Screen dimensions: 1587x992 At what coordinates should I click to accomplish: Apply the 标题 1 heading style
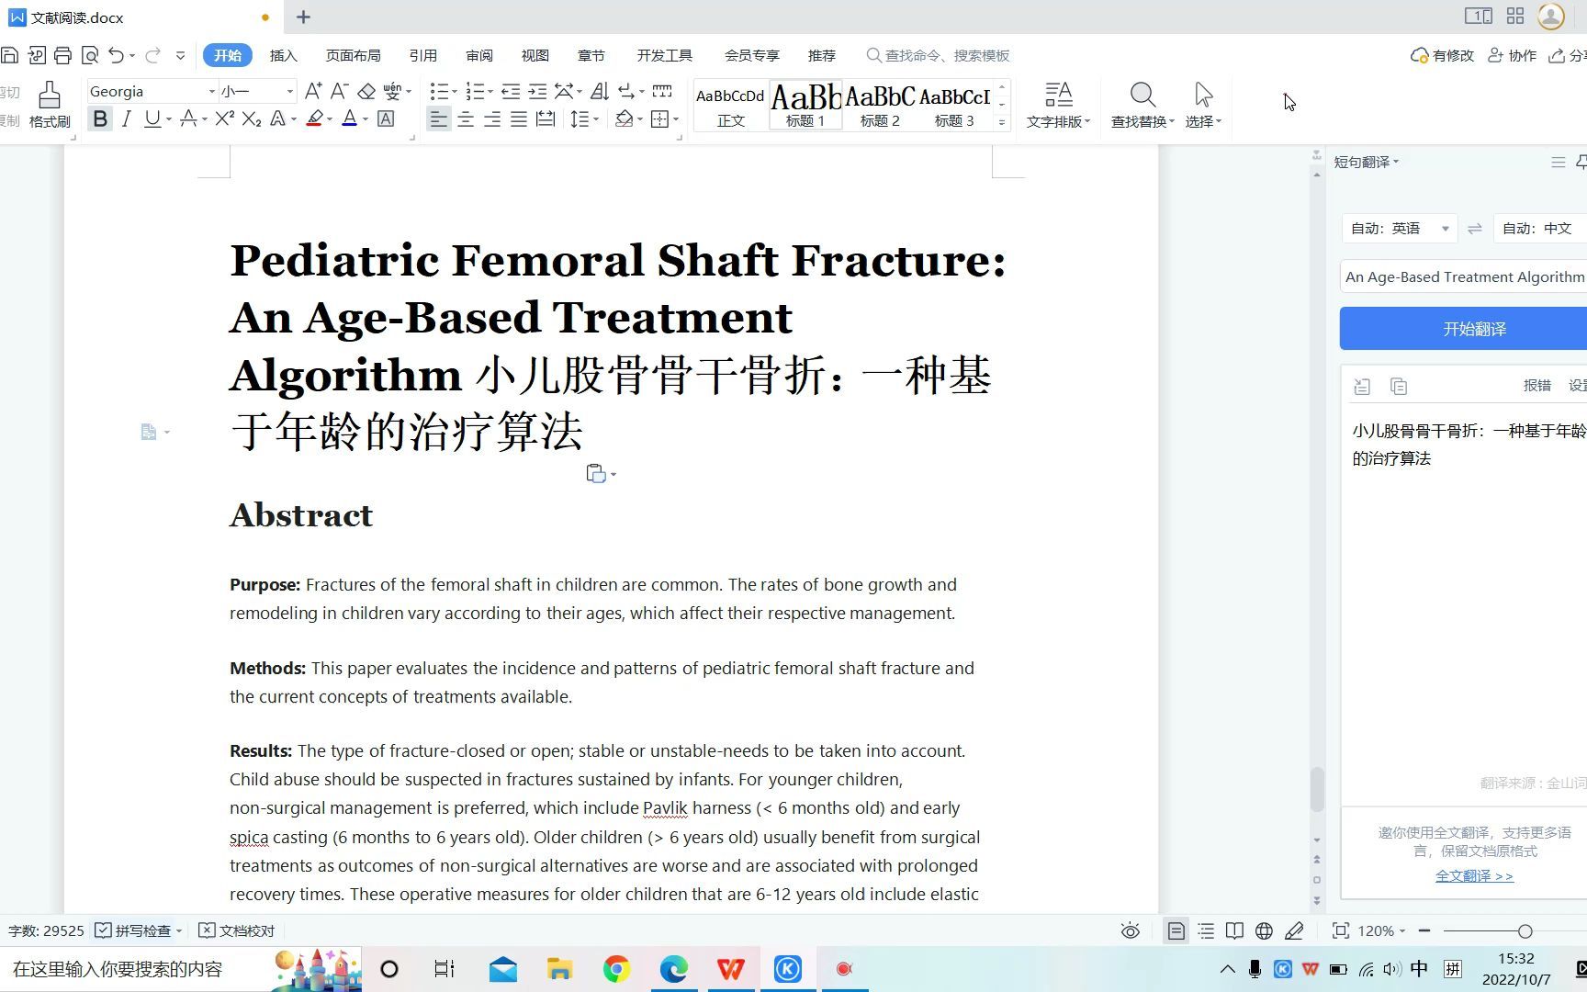[805, 106]
